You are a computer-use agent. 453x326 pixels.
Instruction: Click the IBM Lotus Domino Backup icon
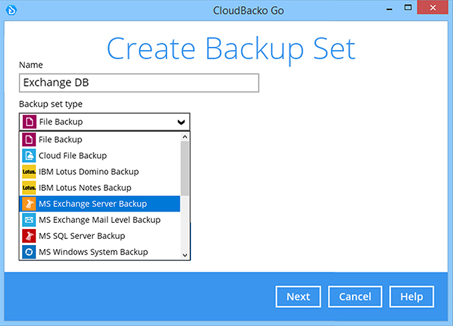tap(29, 171)
